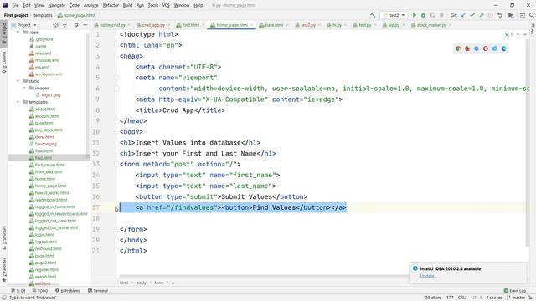This screenshot has height=301, width=536.
Task: Collapse the templates folder
Action: [x=18, y=102]
